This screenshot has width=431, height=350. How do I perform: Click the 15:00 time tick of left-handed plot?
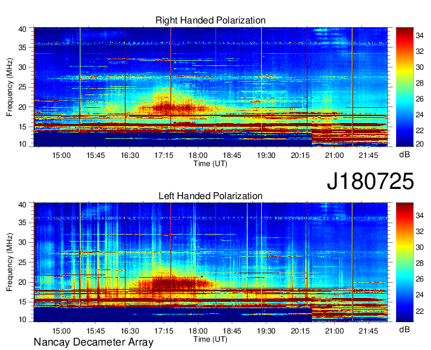point(61,330)
